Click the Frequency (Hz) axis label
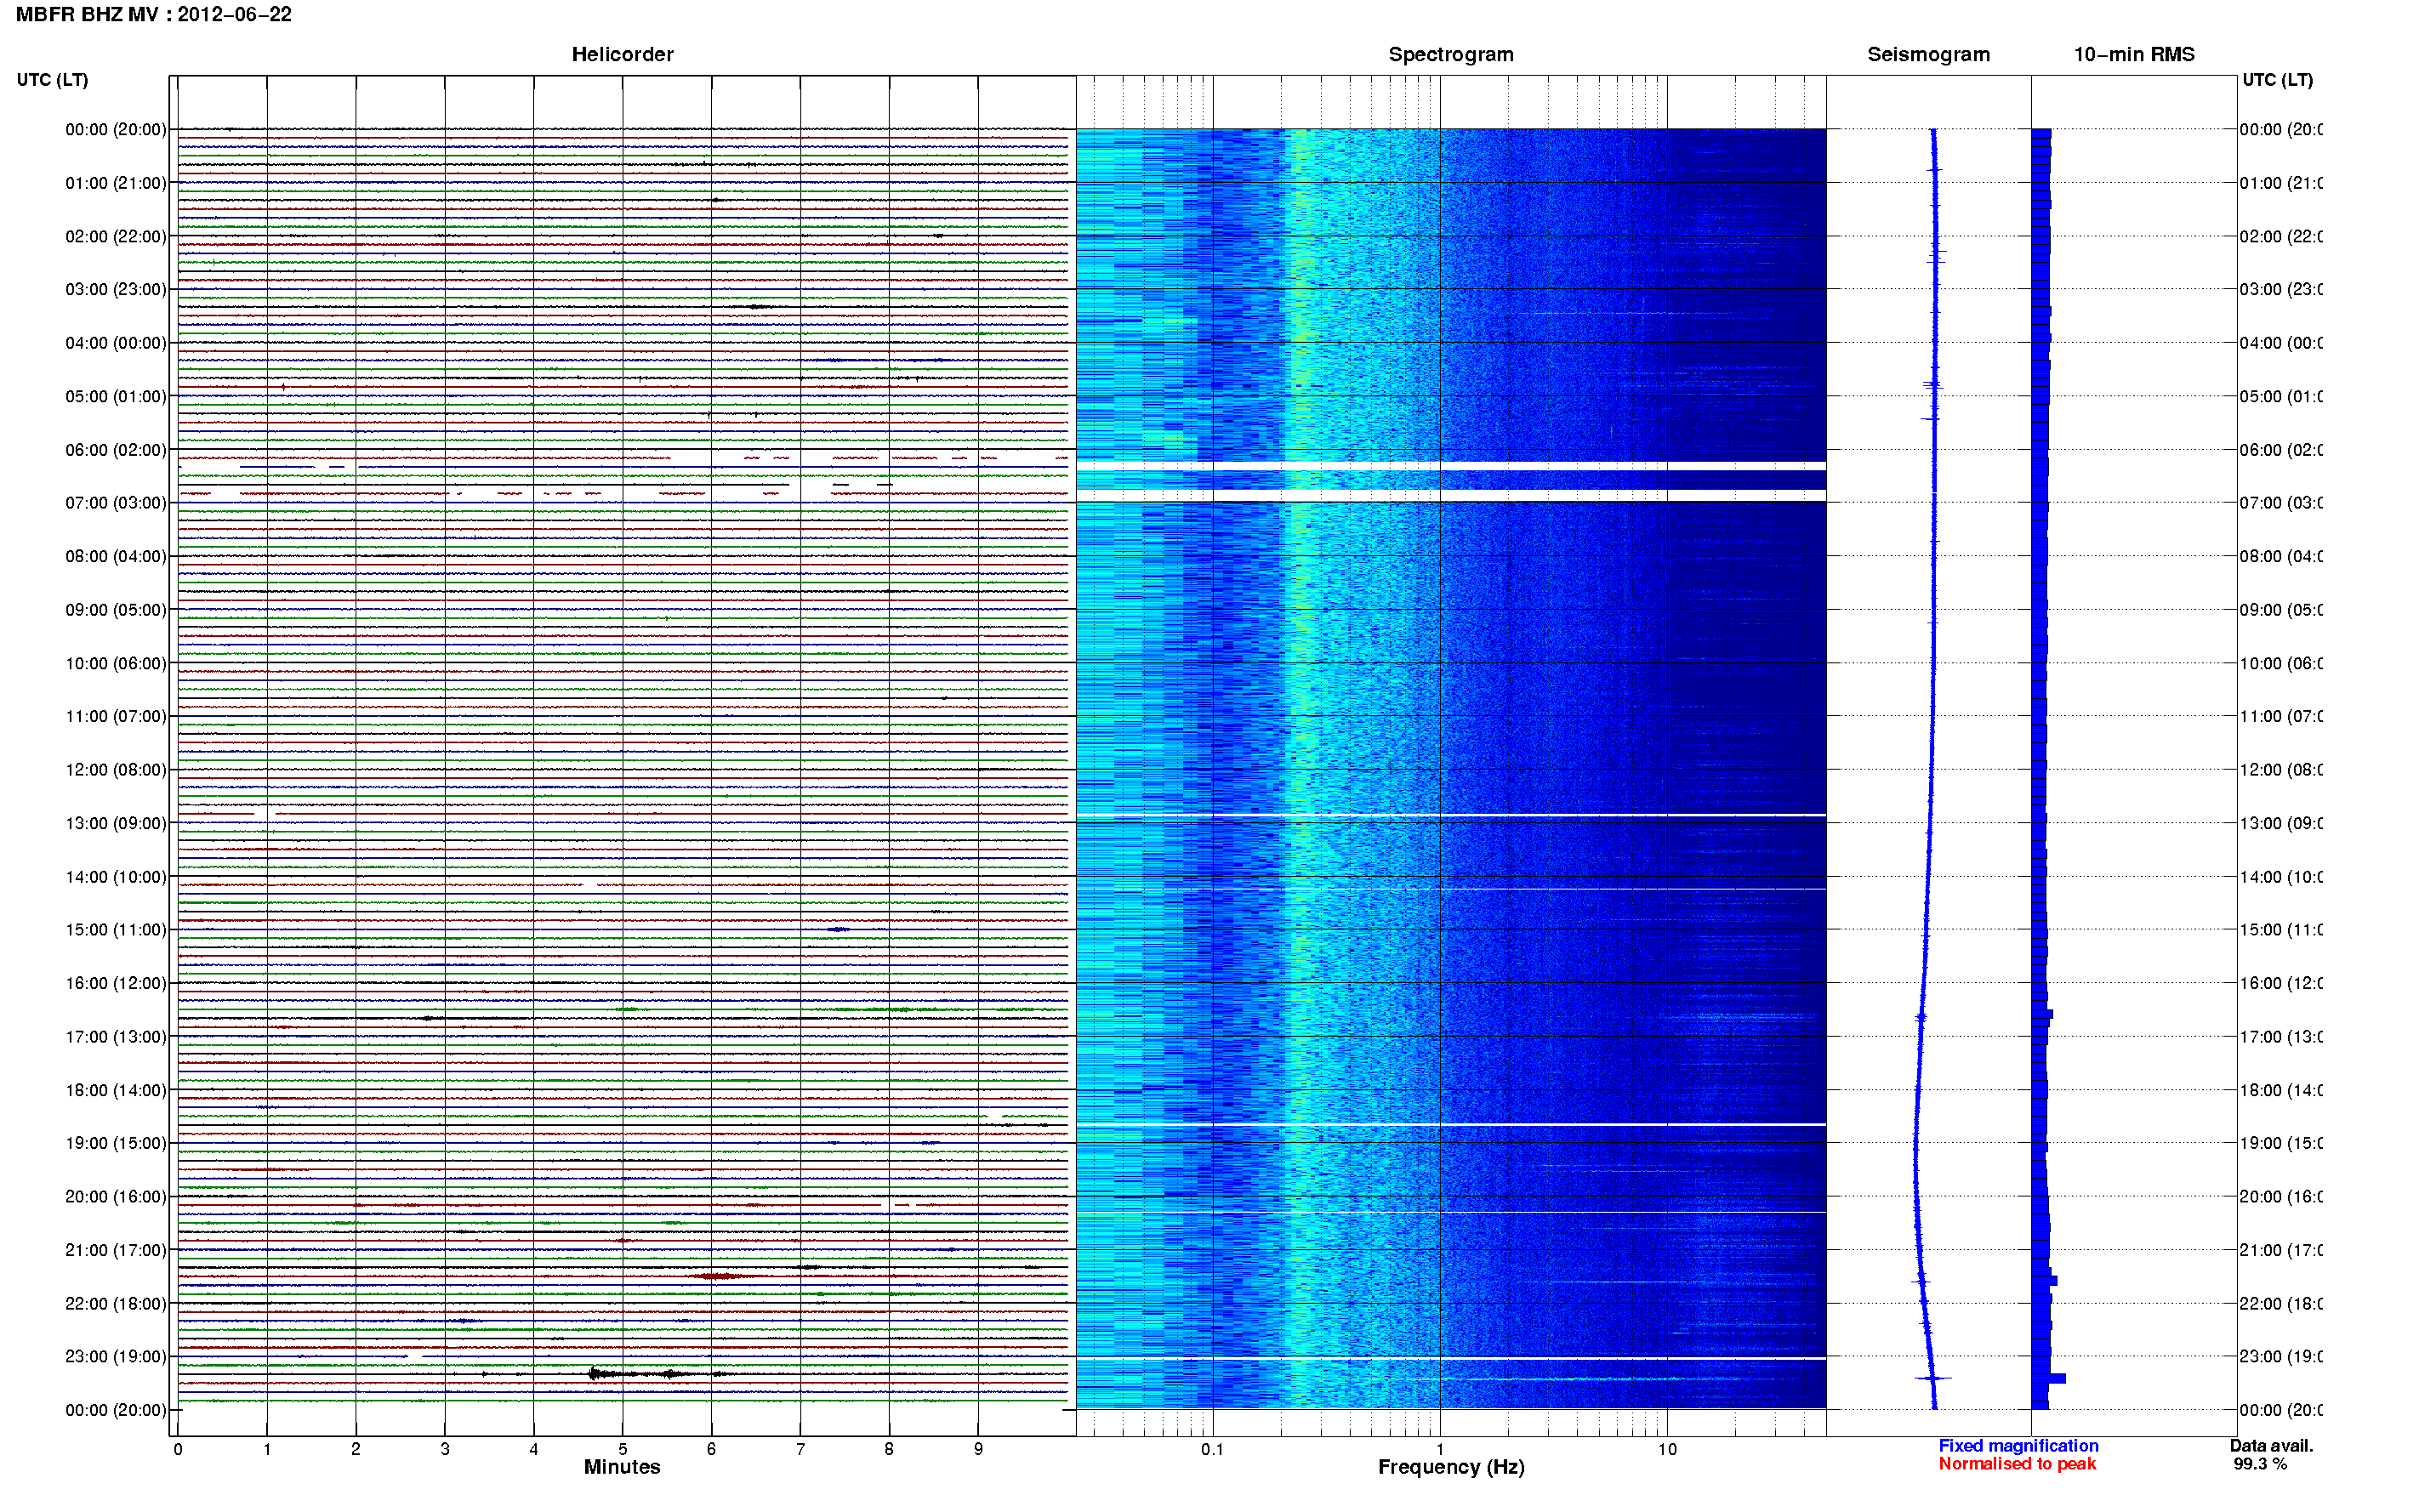The height and width of the screenshot is (1512, 2419). click(x=1450, y=1466)
